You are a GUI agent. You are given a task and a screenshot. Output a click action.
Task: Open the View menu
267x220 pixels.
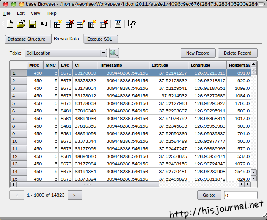point(36,13)
